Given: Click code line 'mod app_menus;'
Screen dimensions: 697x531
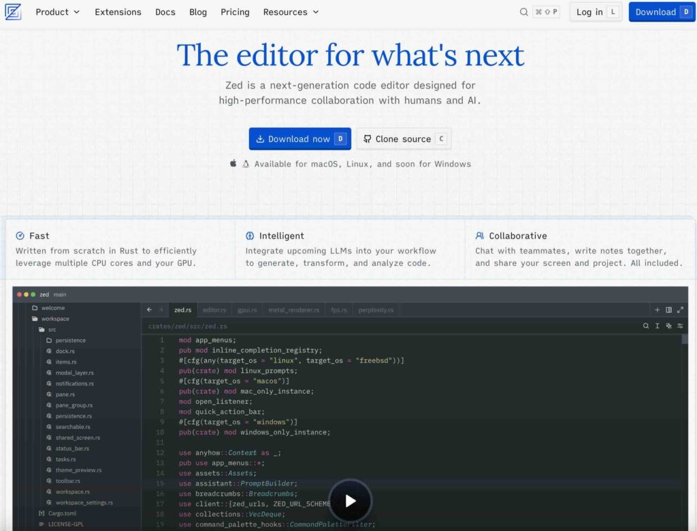Looking at the screenshot, I should tap(208, 340).
